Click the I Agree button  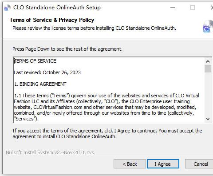(163, 164)
